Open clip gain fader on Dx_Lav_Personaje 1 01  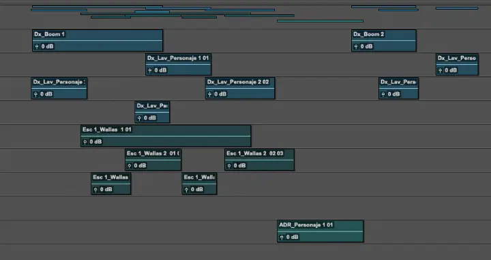149,70
